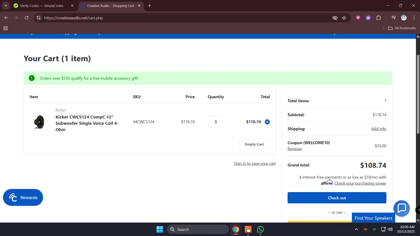Click Sign in to save your cart
This screenshot has width=420, height=236.
pos(255,164)
